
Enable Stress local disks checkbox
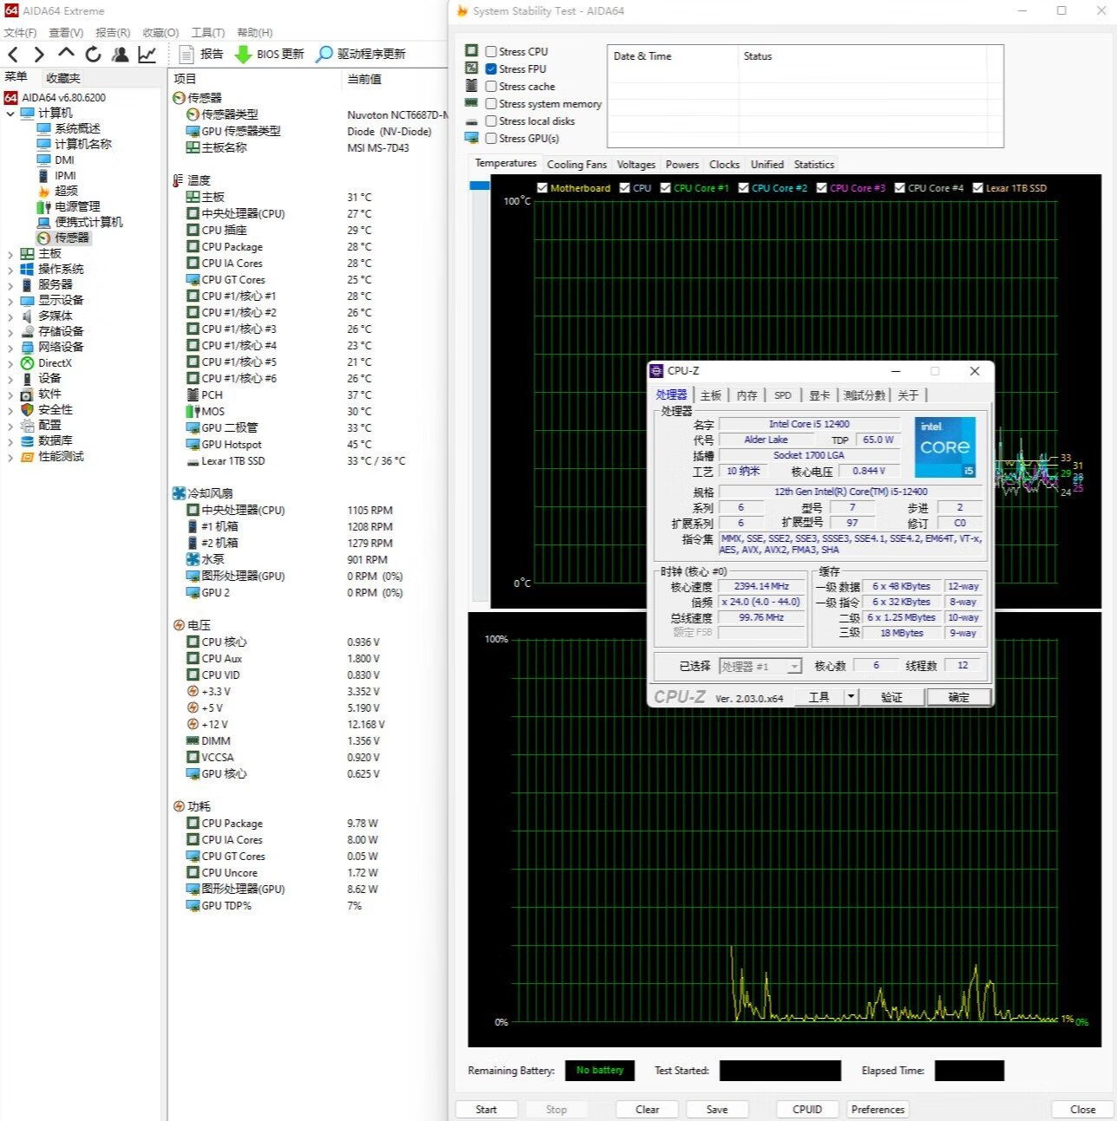tap(491, 121)
